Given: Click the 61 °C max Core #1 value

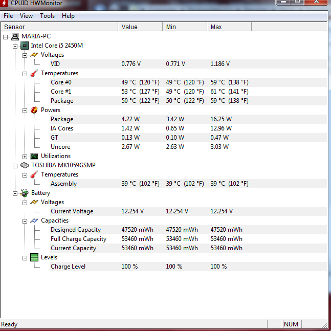Looking at the screenshot, I should click(x=229, y=92).
